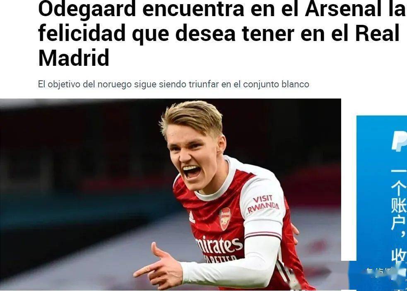Click the PayPal logo in the ad
Screen dimensions: 407x291
(x=399, y=140)
